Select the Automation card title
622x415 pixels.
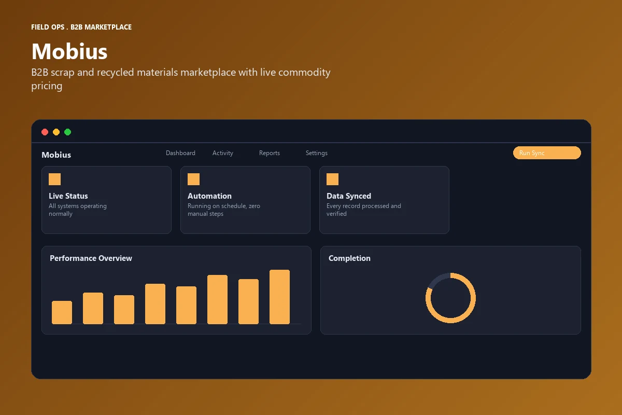(209, 196)
